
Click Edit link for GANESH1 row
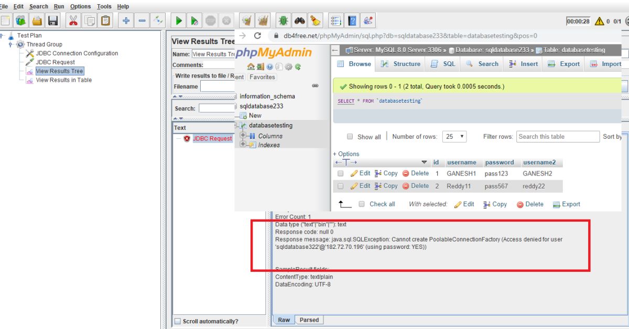tap(360, 173)
